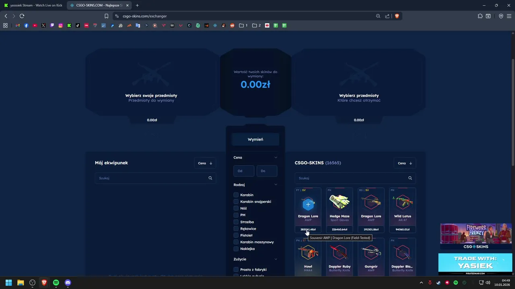The height and width of the screenshot is (289, 515).
Task: Open Cena sort dropdown in CSGO-SKINS panel
Action: click(x=405, y=163)
